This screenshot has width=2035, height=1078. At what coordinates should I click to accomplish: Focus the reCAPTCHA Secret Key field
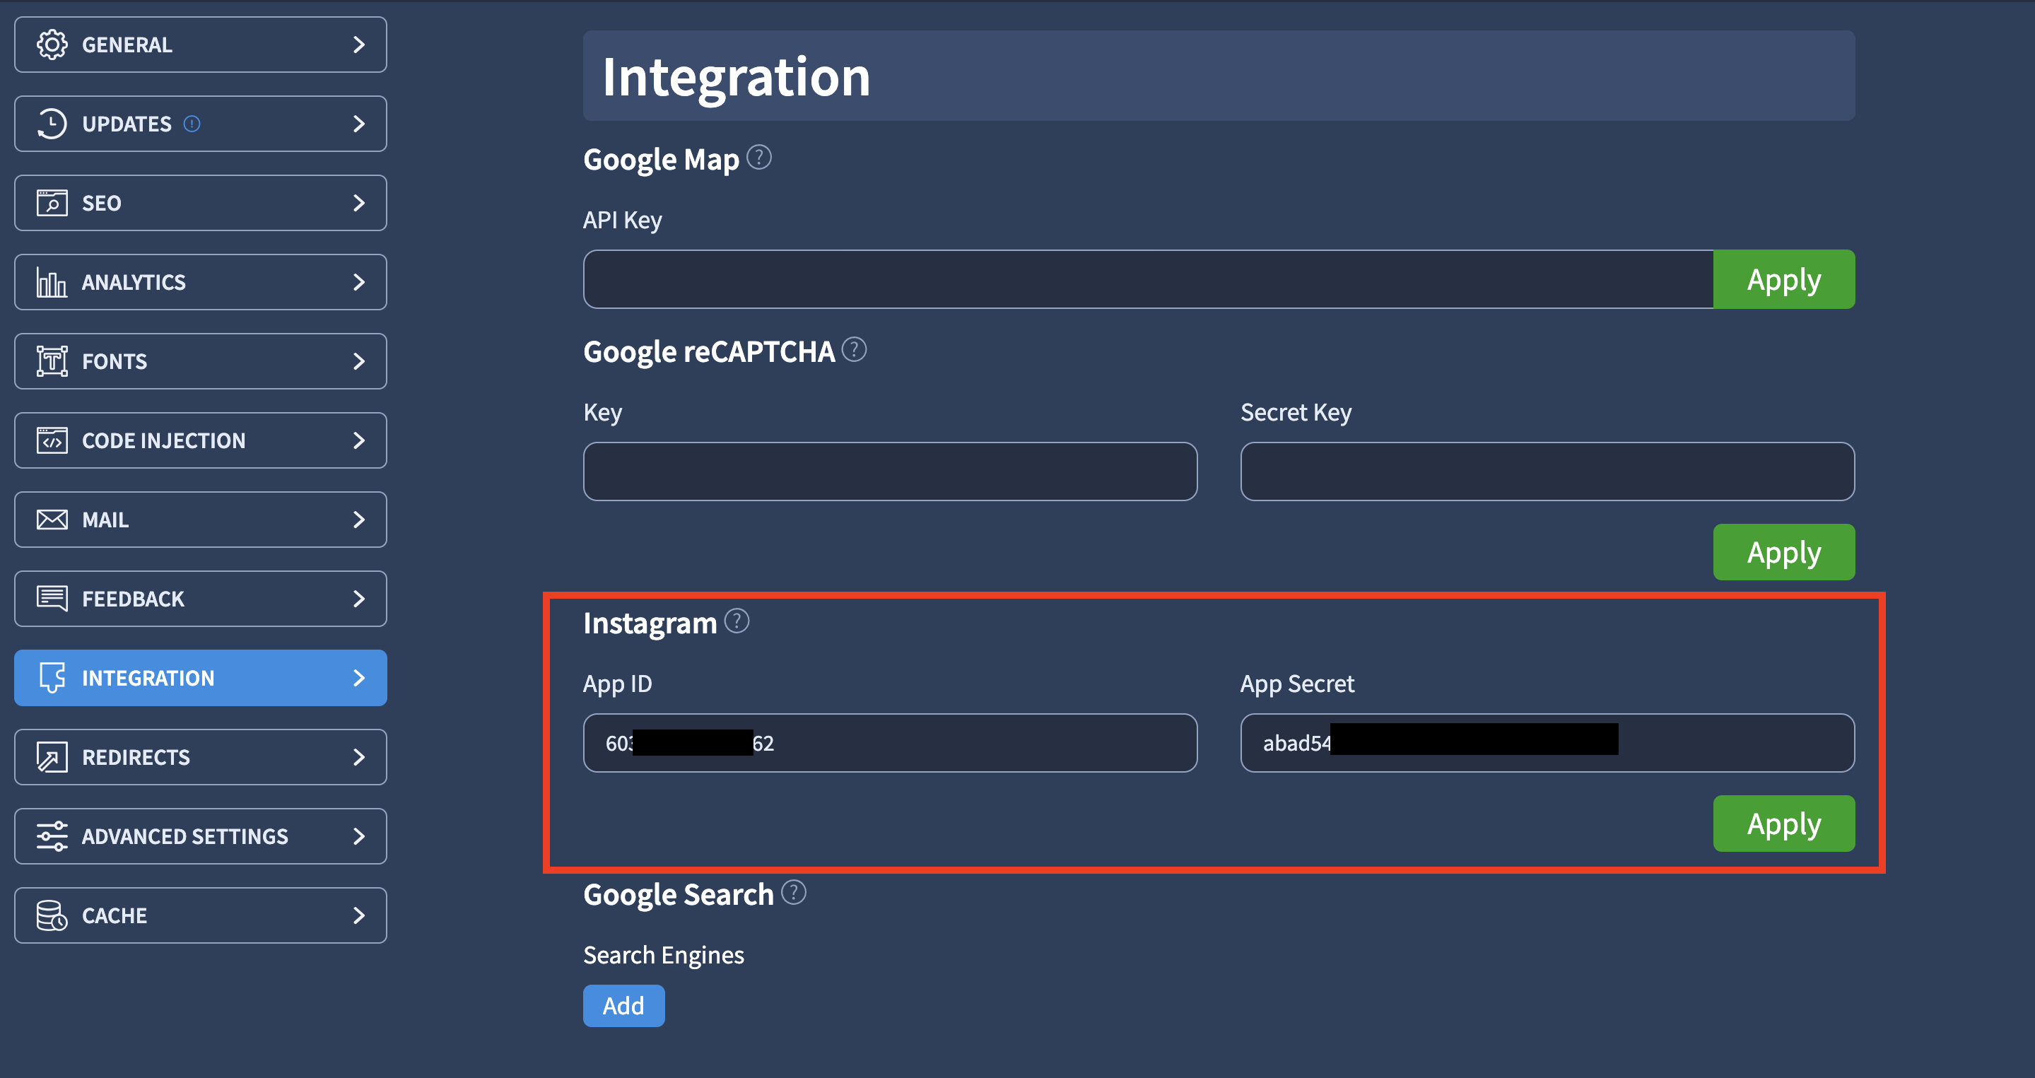tap(1547, 471)
